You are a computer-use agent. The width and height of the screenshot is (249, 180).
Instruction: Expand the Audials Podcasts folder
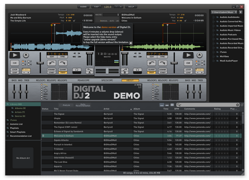(214, 34)
